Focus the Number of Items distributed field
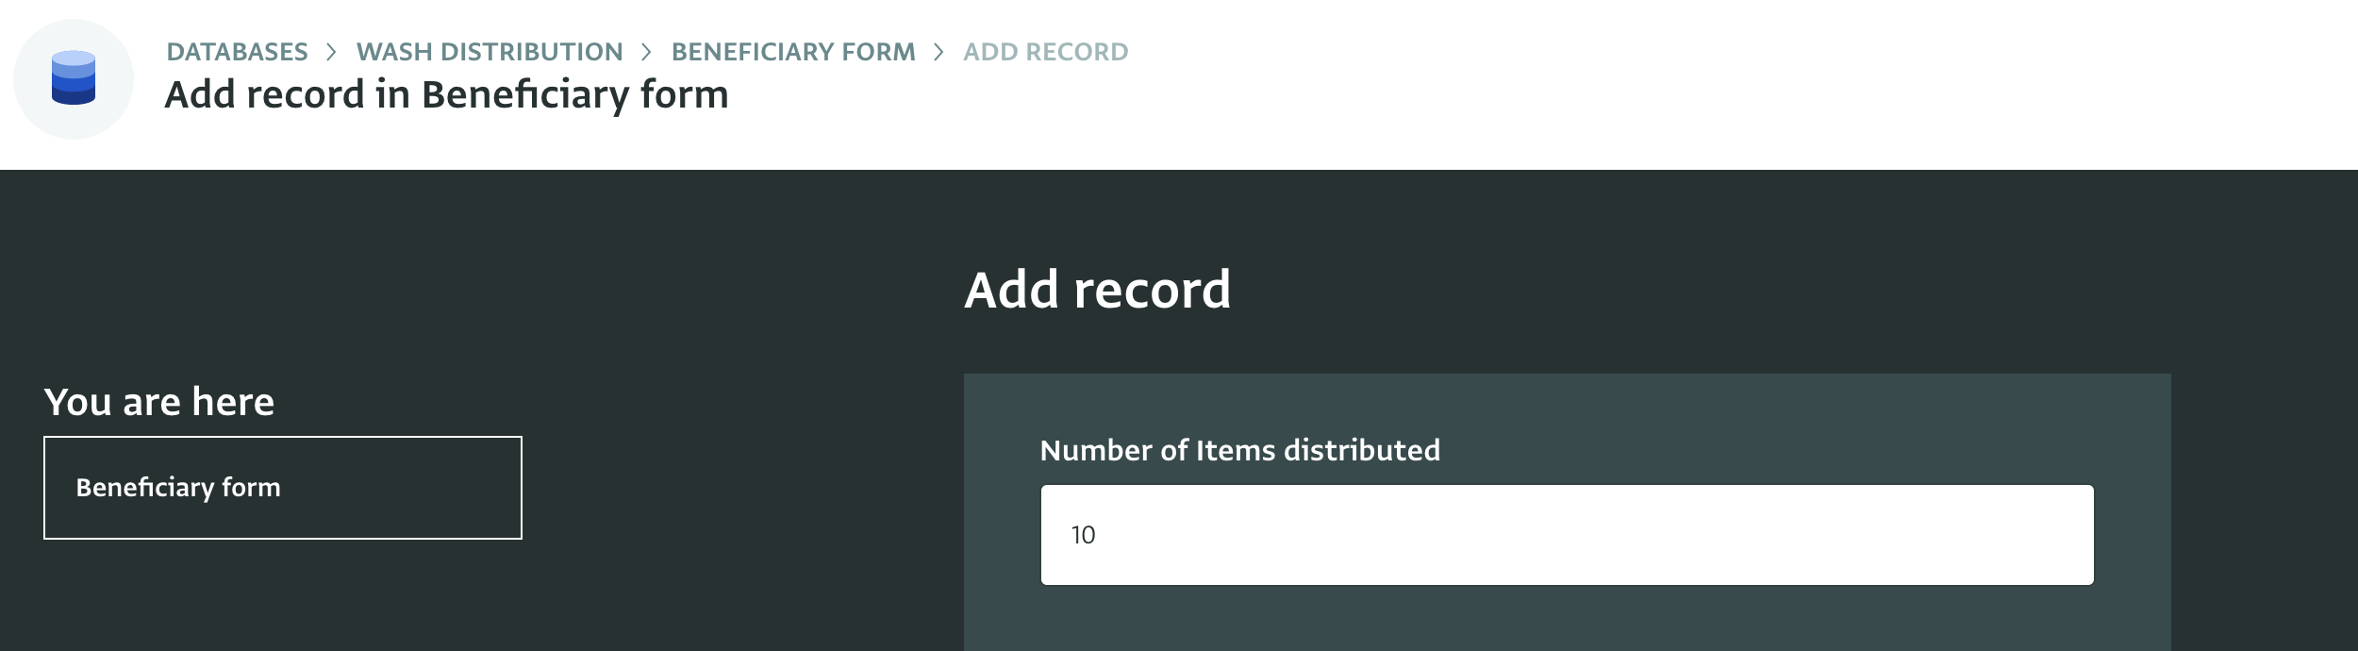2358x651 pixels. pyautogui.click(x=1567, y=535)
